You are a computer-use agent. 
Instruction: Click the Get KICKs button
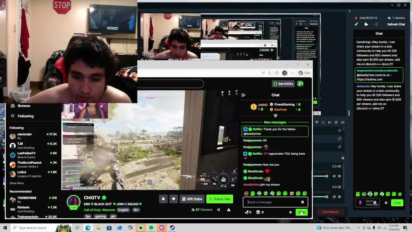point(283,84)
